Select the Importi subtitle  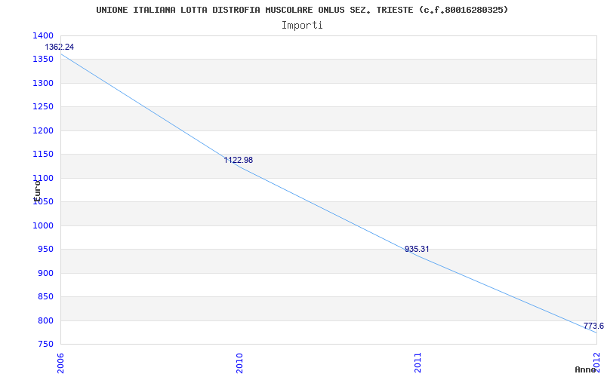pyautogui.click(x=302, y=26)
